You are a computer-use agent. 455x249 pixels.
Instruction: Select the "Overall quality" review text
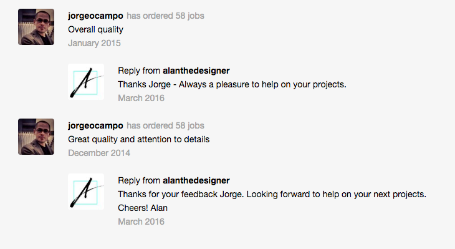95,29
